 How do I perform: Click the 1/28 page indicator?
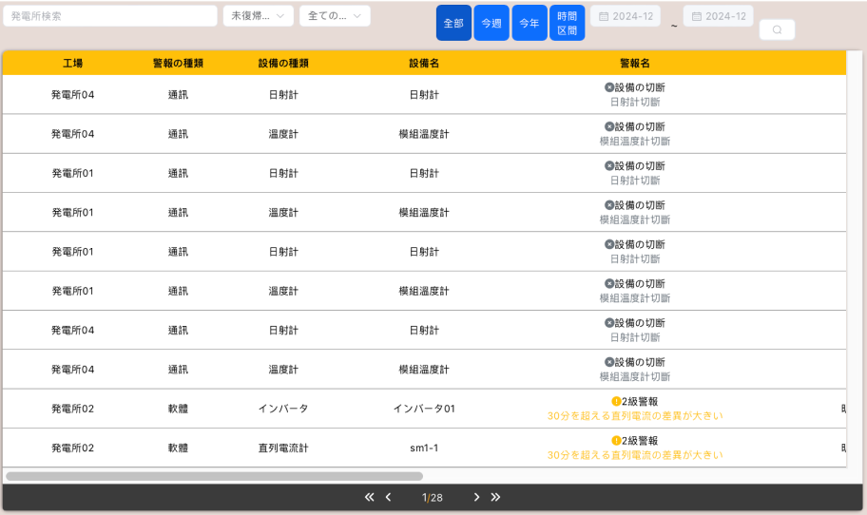(433, 497)
